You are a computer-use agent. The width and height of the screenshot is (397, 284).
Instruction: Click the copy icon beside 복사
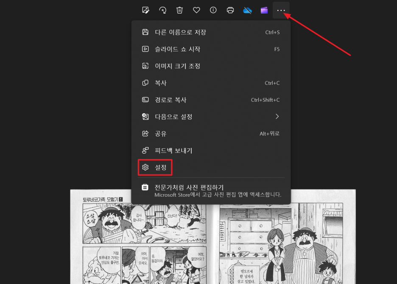pos(145,83)
